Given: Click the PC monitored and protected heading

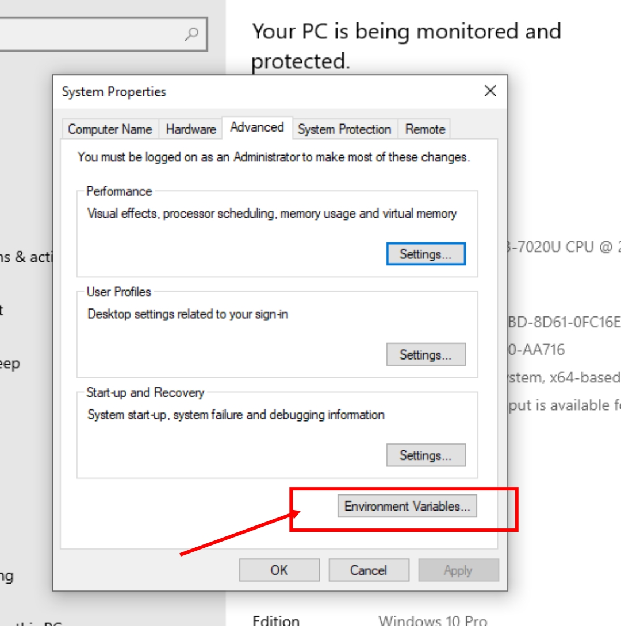Looking at the screenshot, I should tap(406, 45).
